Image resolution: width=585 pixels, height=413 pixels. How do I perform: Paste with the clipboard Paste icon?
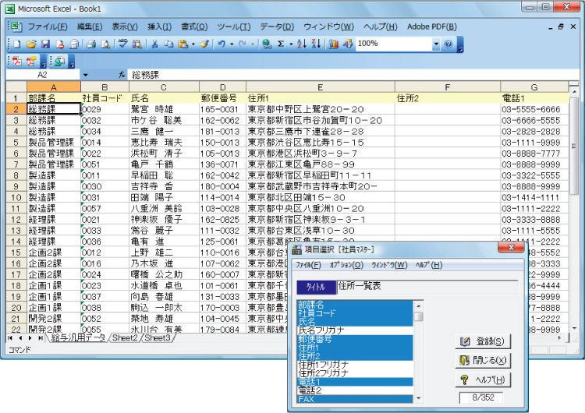183,44
